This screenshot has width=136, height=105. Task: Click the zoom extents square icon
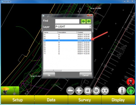click(x=87, y=91)
